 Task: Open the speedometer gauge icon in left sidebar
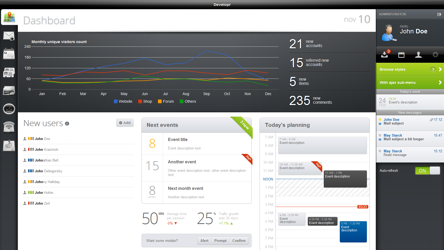(x=9, y=109)
